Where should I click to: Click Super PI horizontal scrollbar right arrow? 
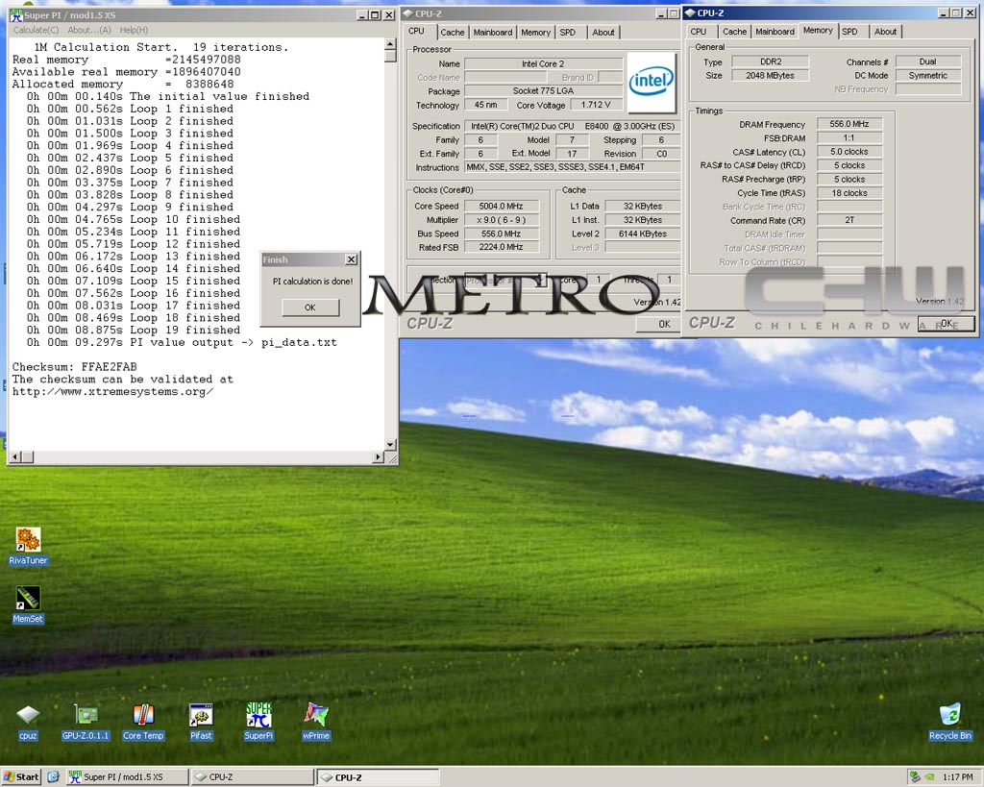378,456
